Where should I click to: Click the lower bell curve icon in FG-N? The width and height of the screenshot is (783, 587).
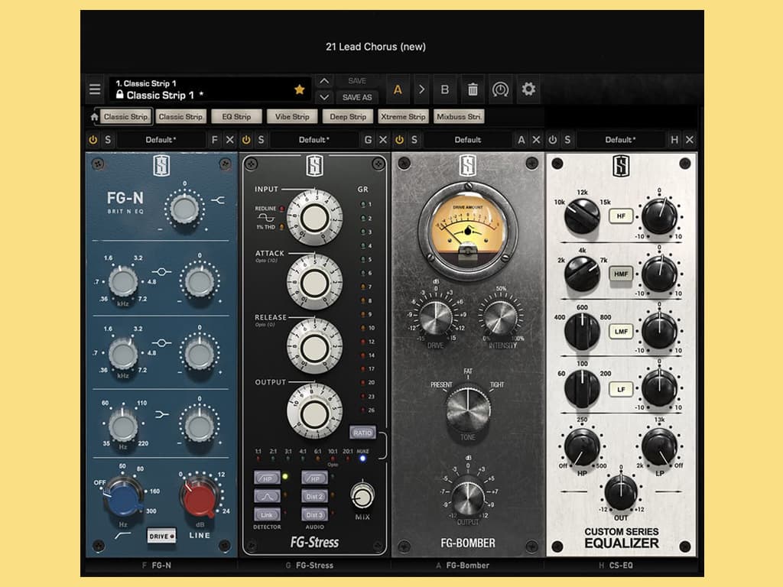[x=161, y=343]
